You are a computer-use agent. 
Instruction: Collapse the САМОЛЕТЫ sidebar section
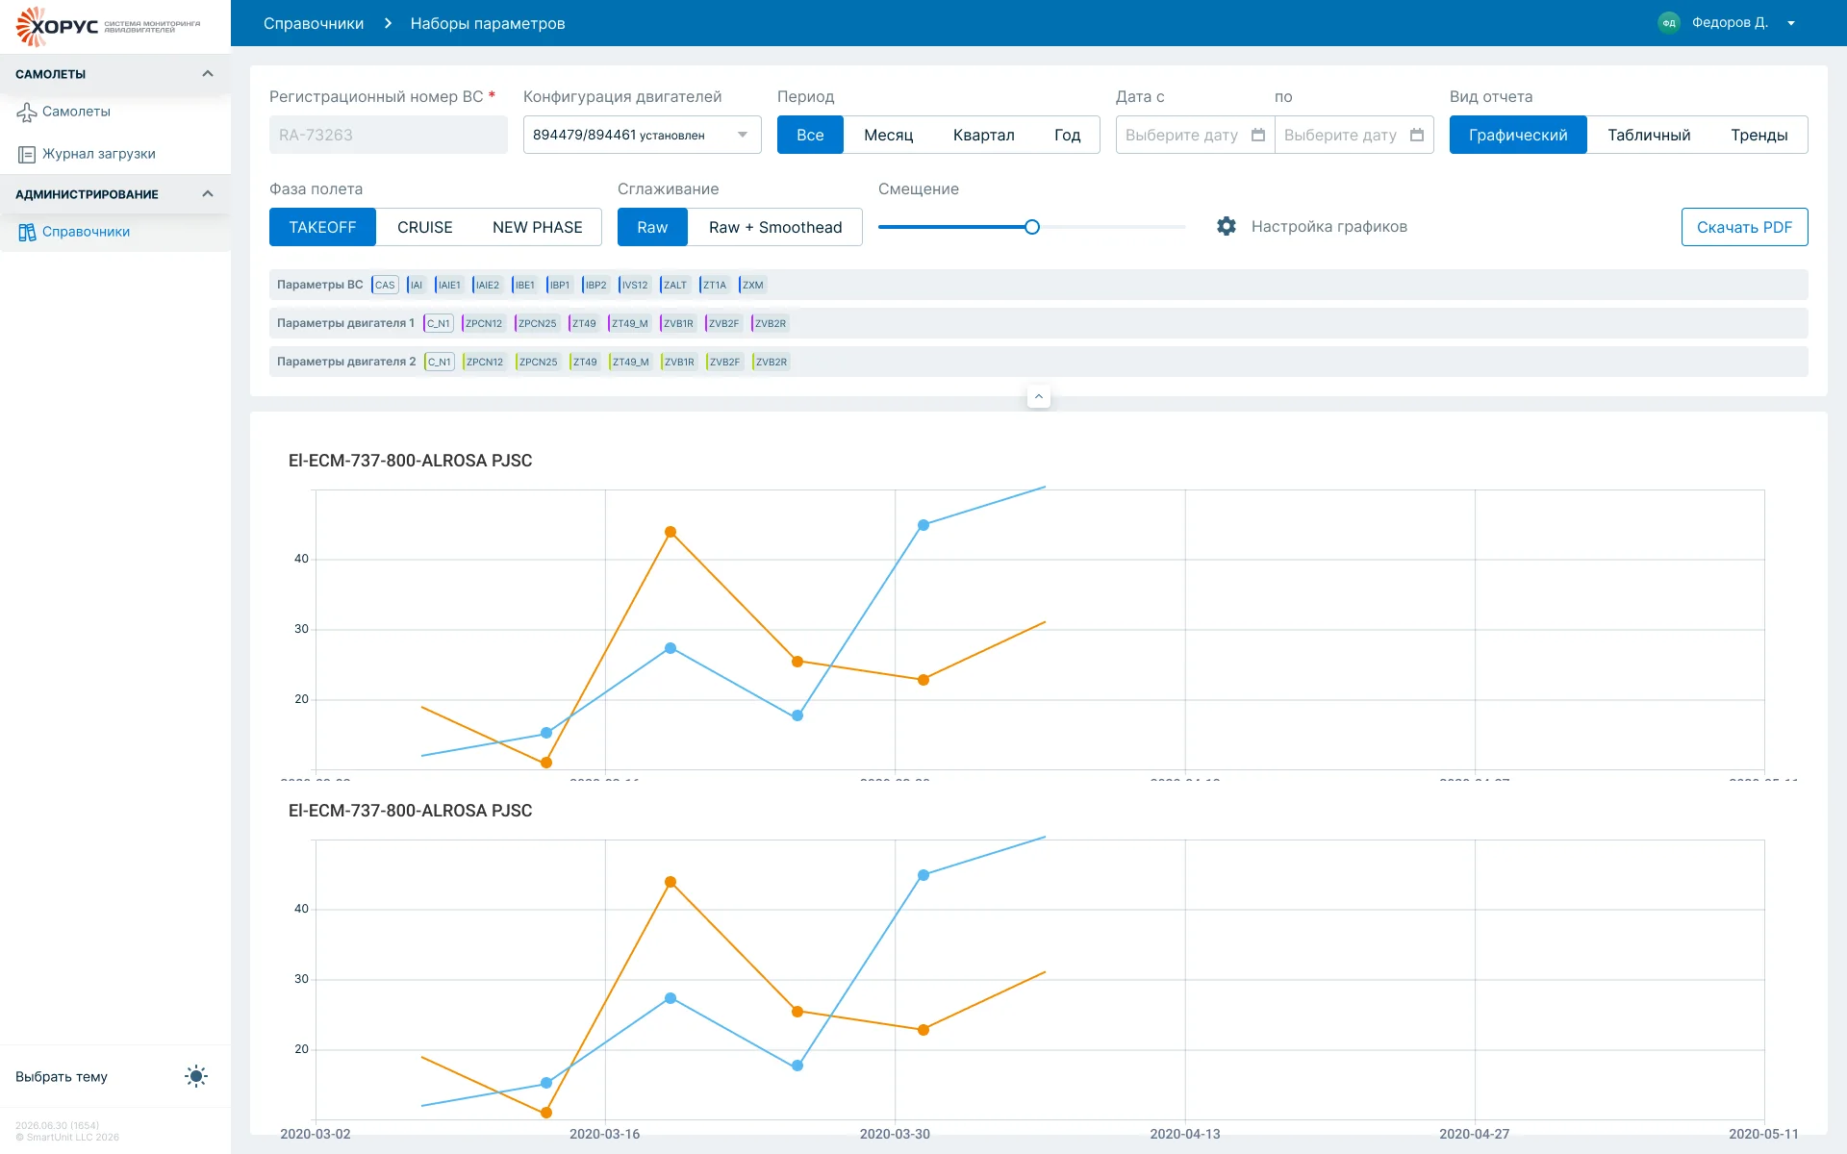point(208,74)
